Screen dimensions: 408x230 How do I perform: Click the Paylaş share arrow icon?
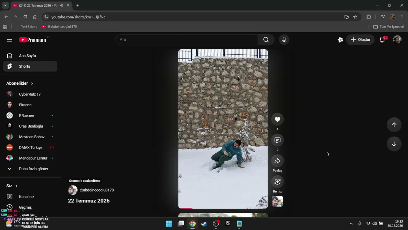click(x=277, y=161)
